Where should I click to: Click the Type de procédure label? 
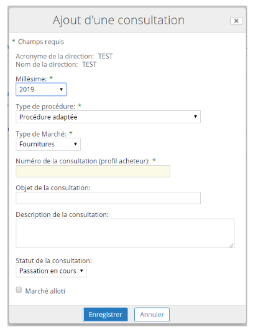[45, 107]
